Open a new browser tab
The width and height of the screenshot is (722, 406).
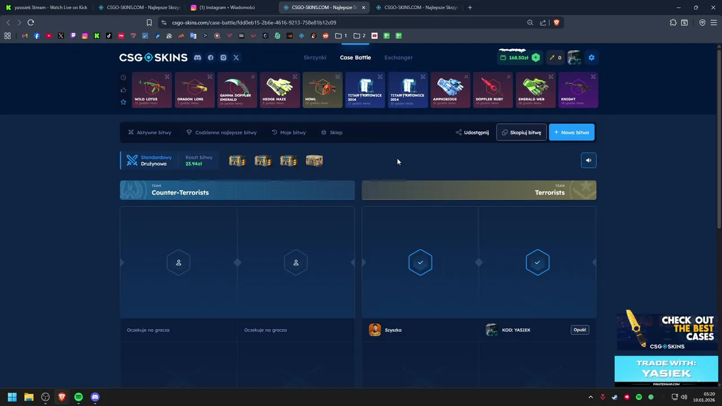coord(470,7)
